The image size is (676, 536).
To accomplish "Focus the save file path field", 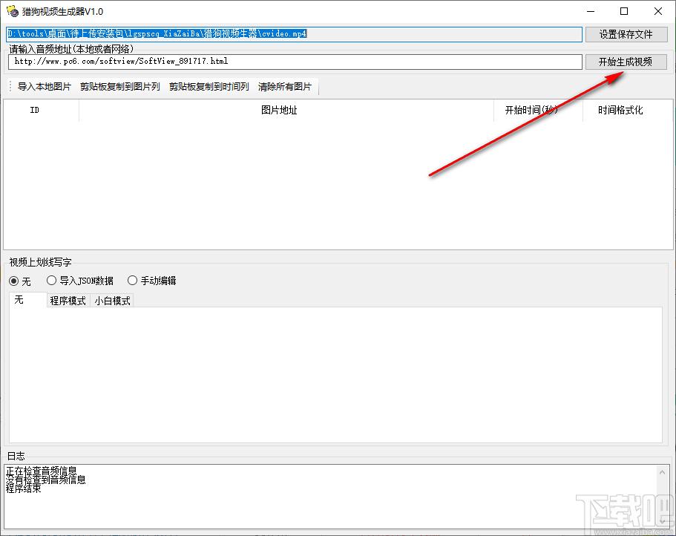I will point(295,34).
